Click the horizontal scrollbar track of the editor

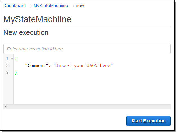[89, 107]
